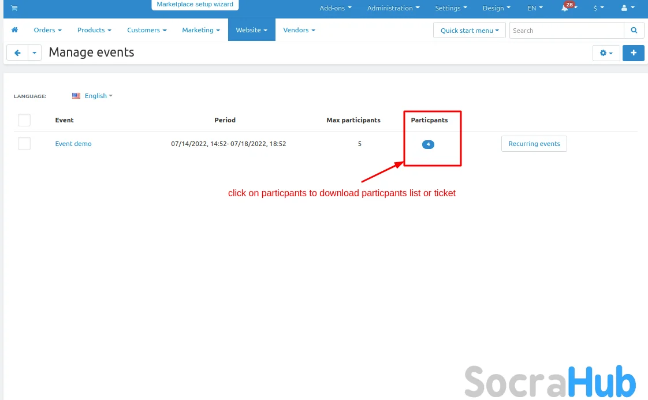648x400 pixels.
Task: Open the Website menu
Action: coord(252,30)
